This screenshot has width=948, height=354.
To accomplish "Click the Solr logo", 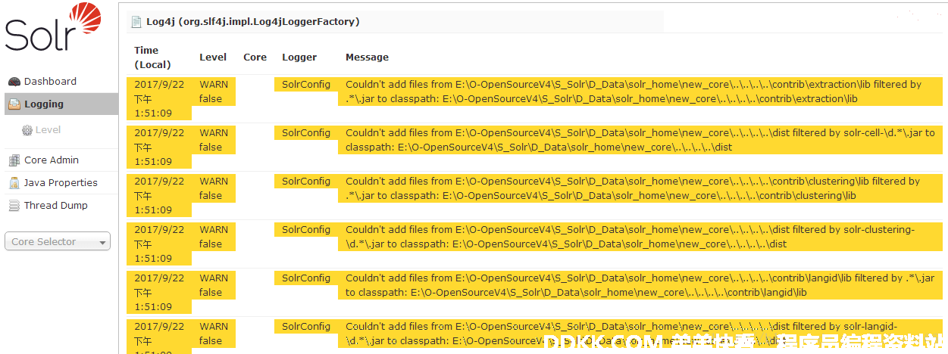I will 53,28.
